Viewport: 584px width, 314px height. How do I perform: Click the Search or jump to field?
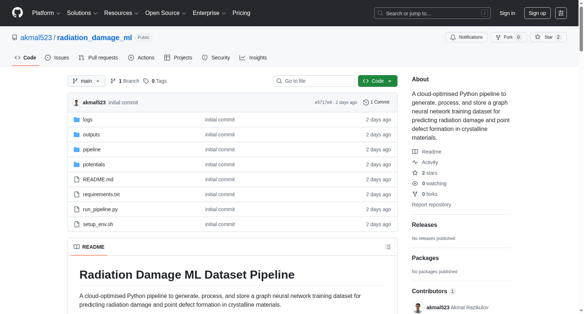[433, 13]
